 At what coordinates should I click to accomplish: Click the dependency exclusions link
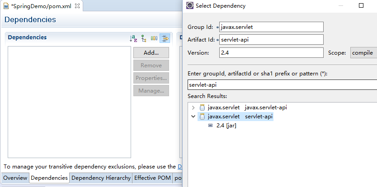[179, 167]
